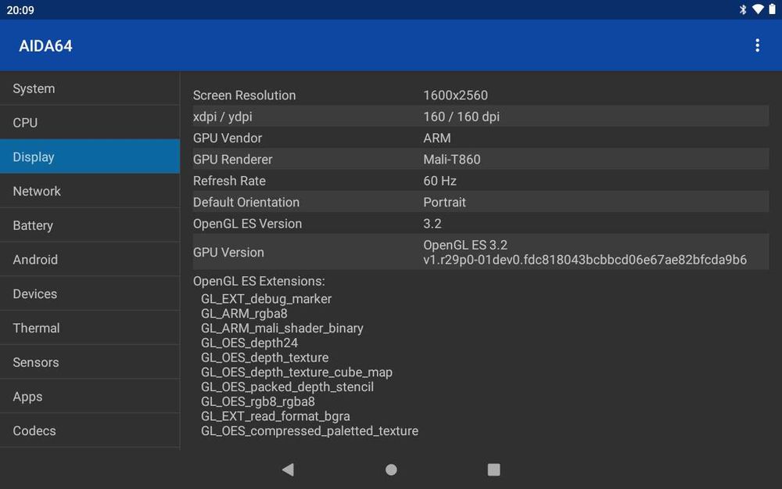Select the Refresh Rate label
This screenshot has width=782, height=489.
(x=229, y=182)
